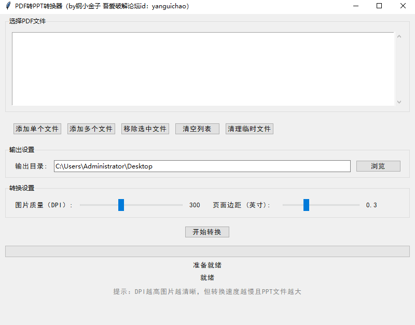
Task: Click 添加单个文件 to add a single PDF
Action: click(37, 129)
